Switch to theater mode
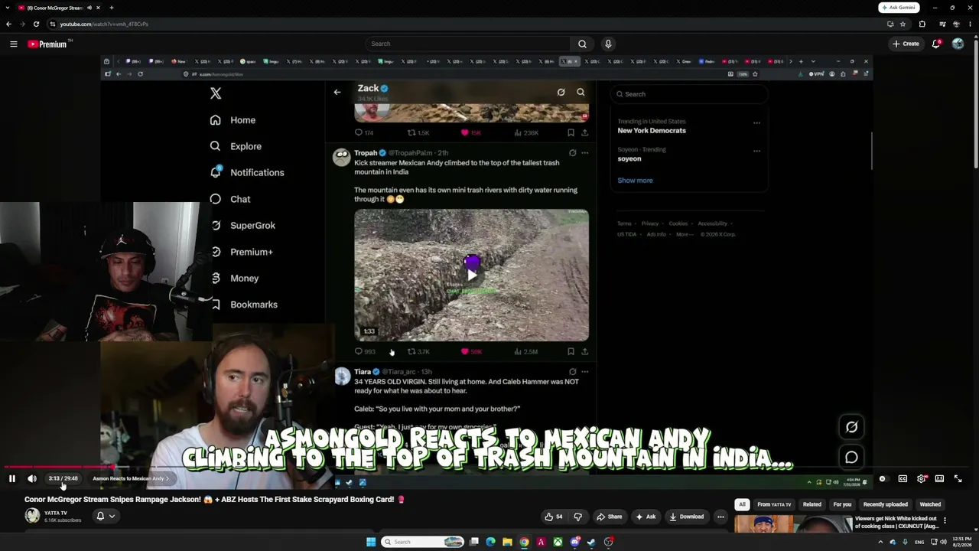Viewport: 979px width, 551px height. [939, 478]
